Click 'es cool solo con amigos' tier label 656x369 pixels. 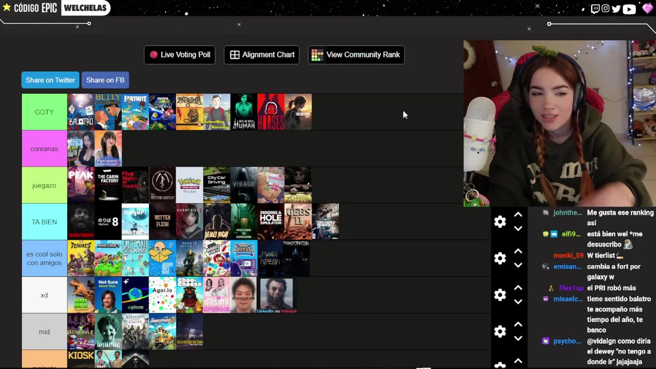(x=44, y=258)
